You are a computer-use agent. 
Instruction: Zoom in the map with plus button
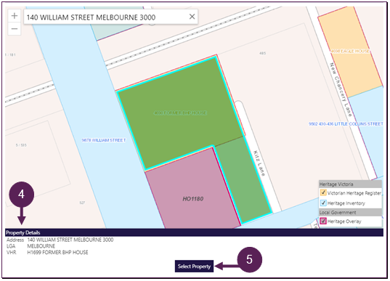pos(15,16)
